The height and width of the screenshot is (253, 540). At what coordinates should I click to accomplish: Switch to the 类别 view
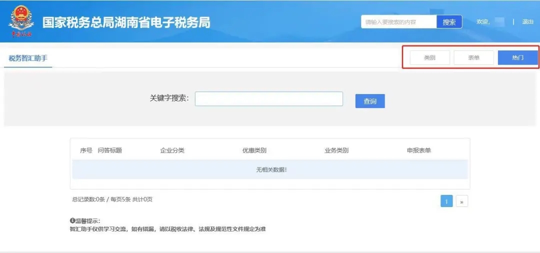point(430,58)
